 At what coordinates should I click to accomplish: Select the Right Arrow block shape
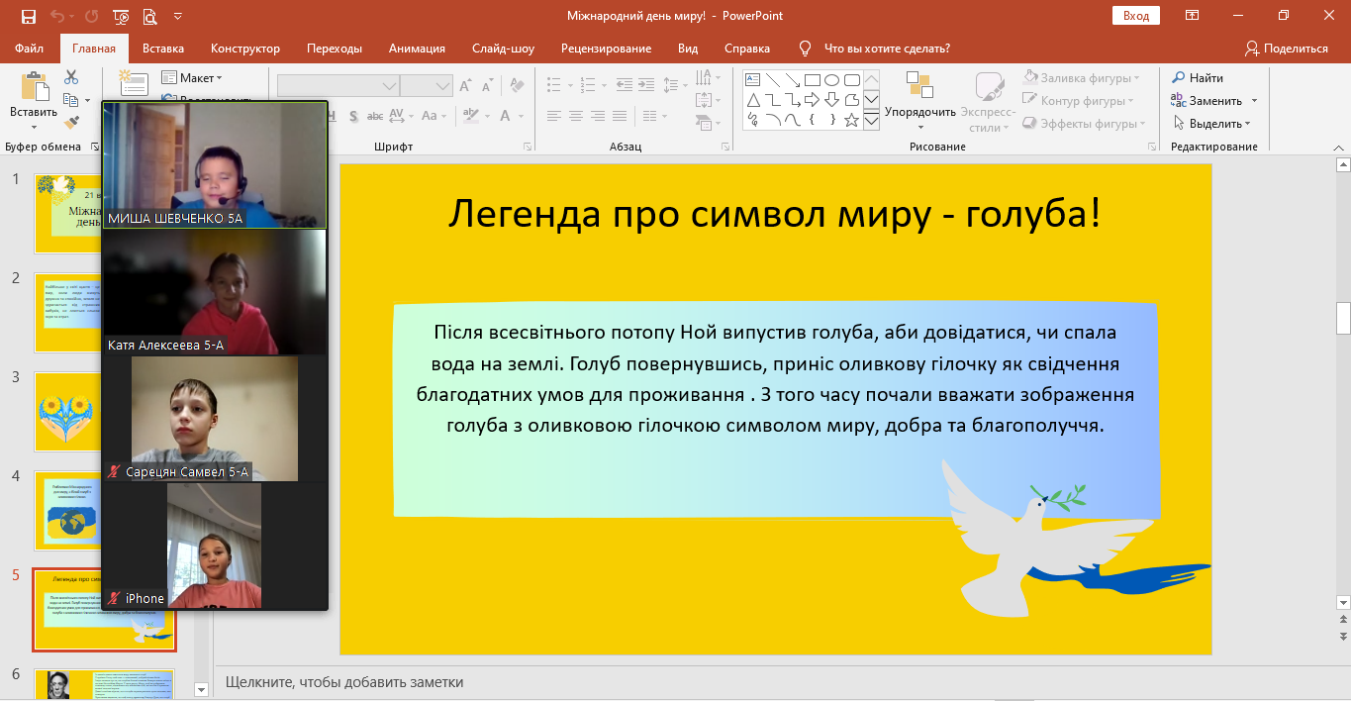(812, 100)
